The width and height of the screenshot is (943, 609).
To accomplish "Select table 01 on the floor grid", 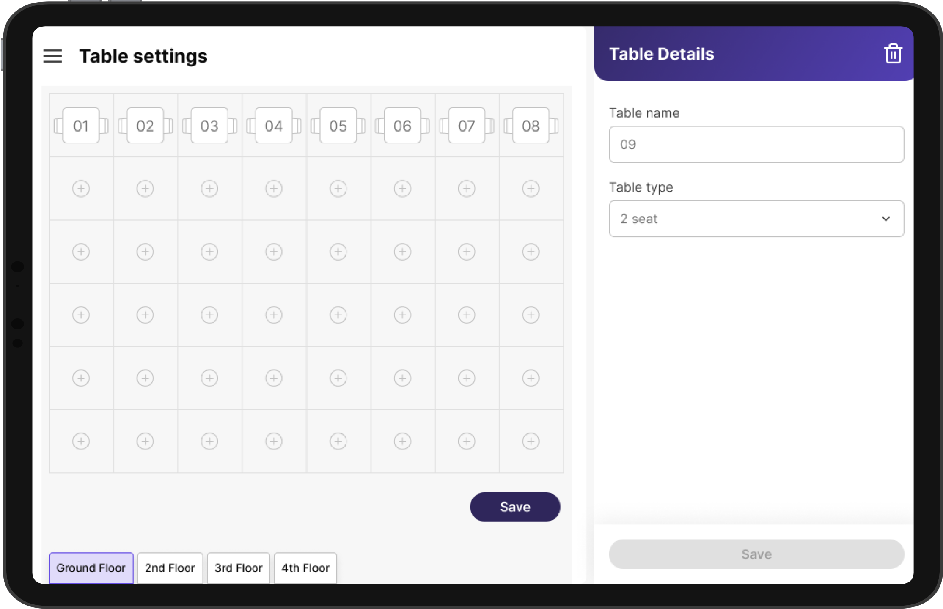I will coord(81,126).
